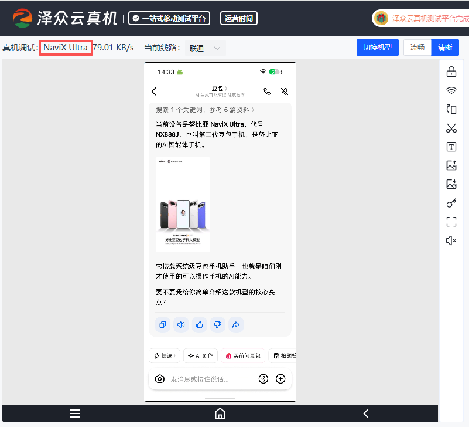Play the reply aloud with speaker icon
This screenshot has width=469, height=427.
[181, 324]
